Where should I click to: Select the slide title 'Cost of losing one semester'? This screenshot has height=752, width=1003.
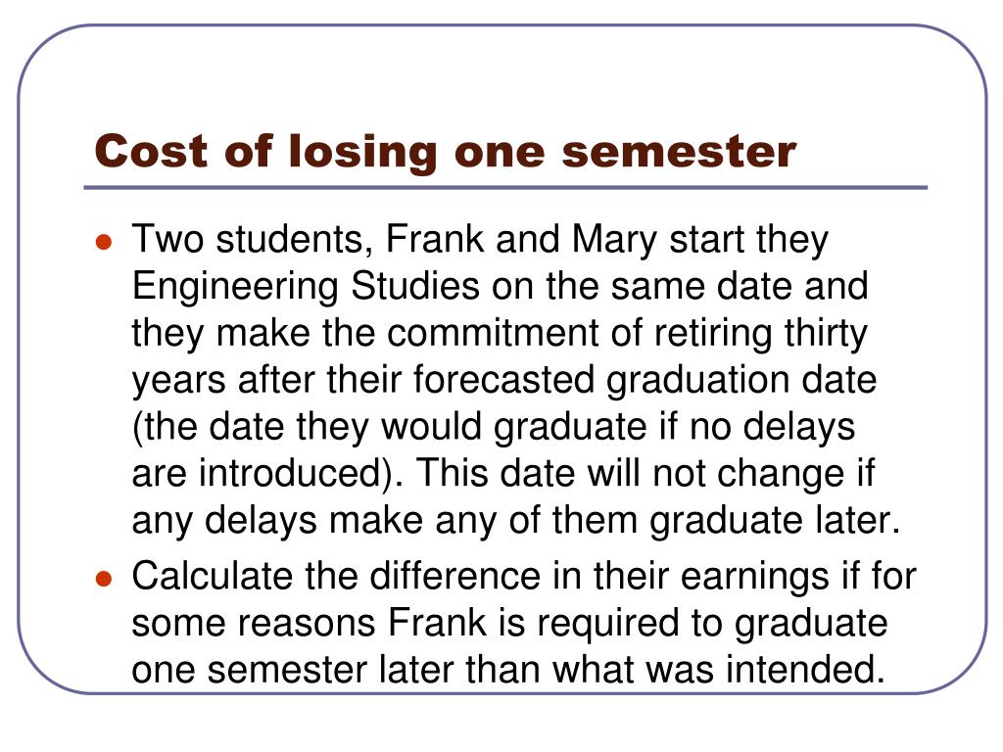pos(446,152)
